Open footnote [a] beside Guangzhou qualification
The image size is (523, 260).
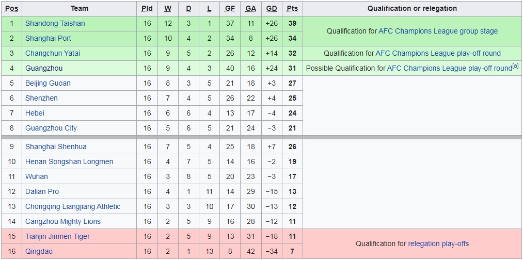[515, 66]
